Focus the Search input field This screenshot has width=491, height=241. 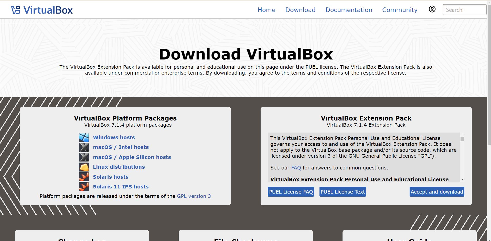pyautogui.click(x=464, y=10)
